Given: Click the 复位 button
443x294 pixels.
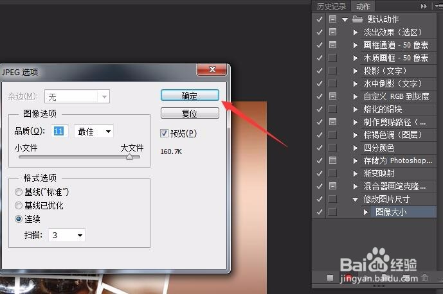Looking at the screenshot, I should pyautogui.click(x=190, y=113).
